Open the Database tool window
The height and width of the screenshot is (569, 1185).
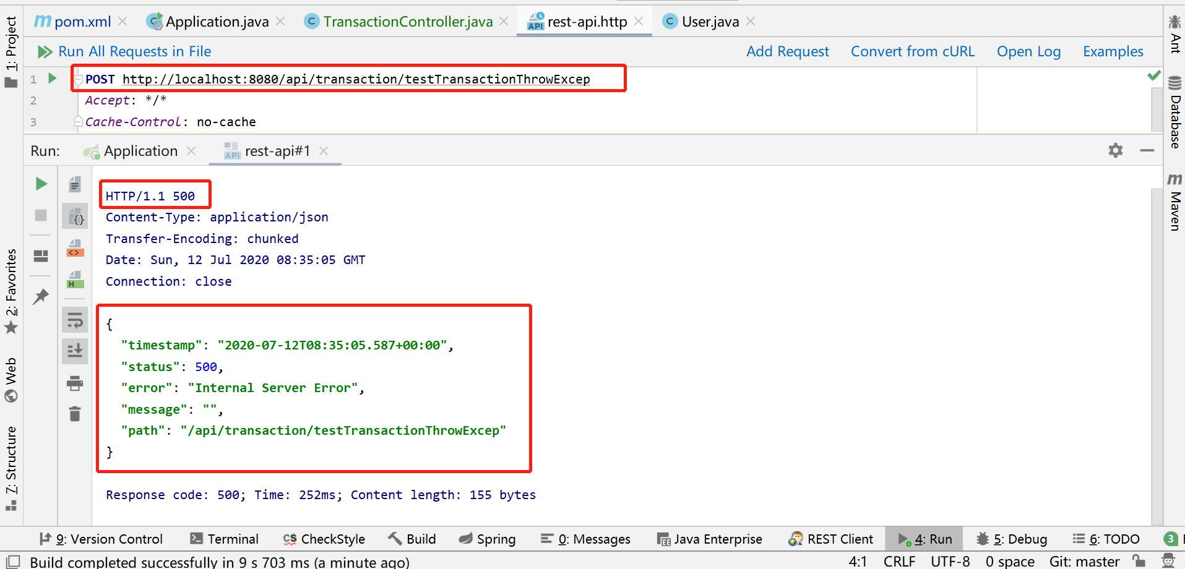[x=1174, y=112]
